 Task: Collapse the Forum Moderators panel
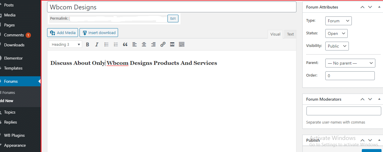point(379,99)
